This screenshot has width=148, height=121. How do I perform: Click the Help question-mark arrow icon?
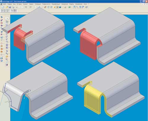86,7
